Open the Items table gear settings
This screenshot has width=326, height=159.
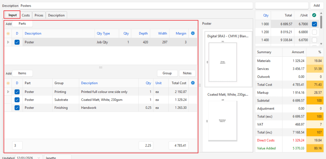193,83
